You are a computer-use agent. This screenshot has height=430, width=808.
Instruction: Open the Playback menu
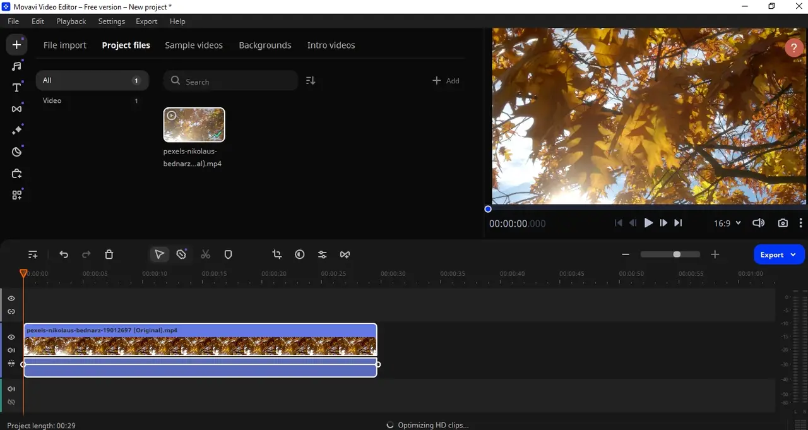click(x=71, y=21)
